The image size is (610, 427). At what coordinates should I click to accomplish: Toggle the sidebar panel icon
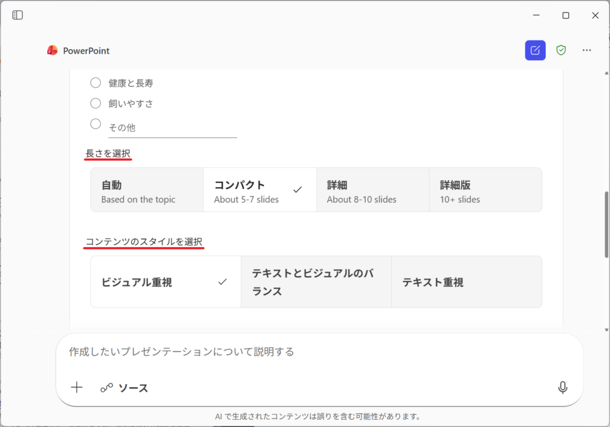(18, 15)
